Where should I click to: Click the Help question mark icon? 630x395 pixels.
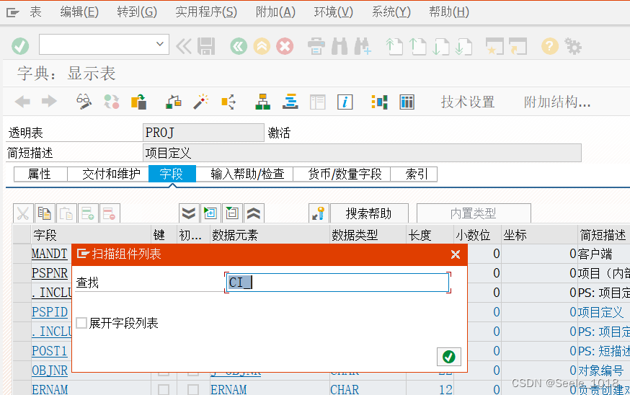click(550, 46)
